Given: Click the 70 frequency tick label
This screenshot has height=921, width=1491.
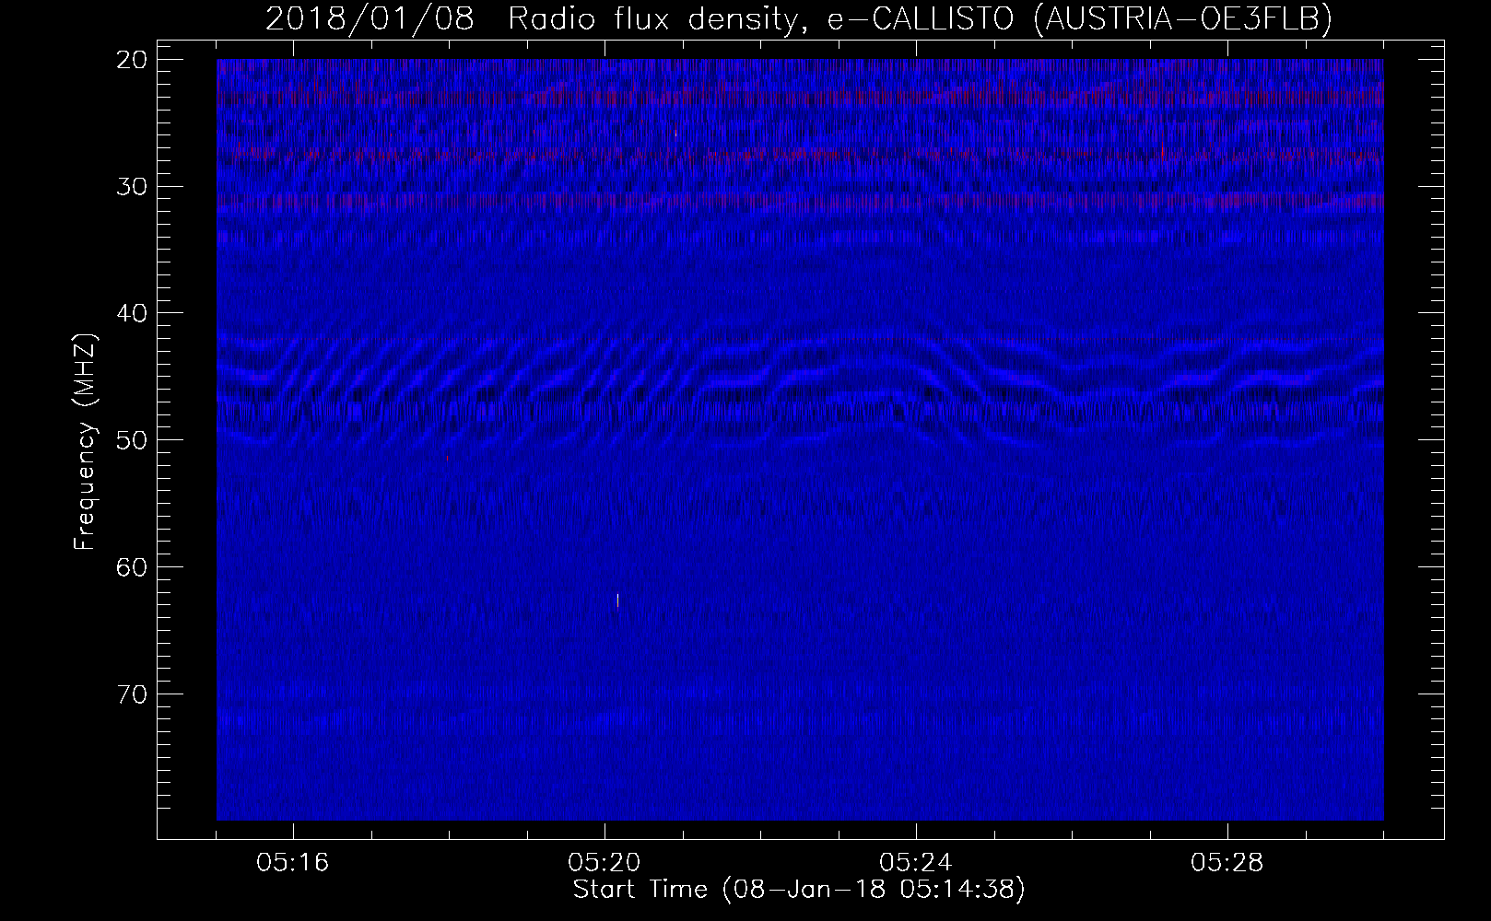Looking at the screenshot, I should click(133, 694).
